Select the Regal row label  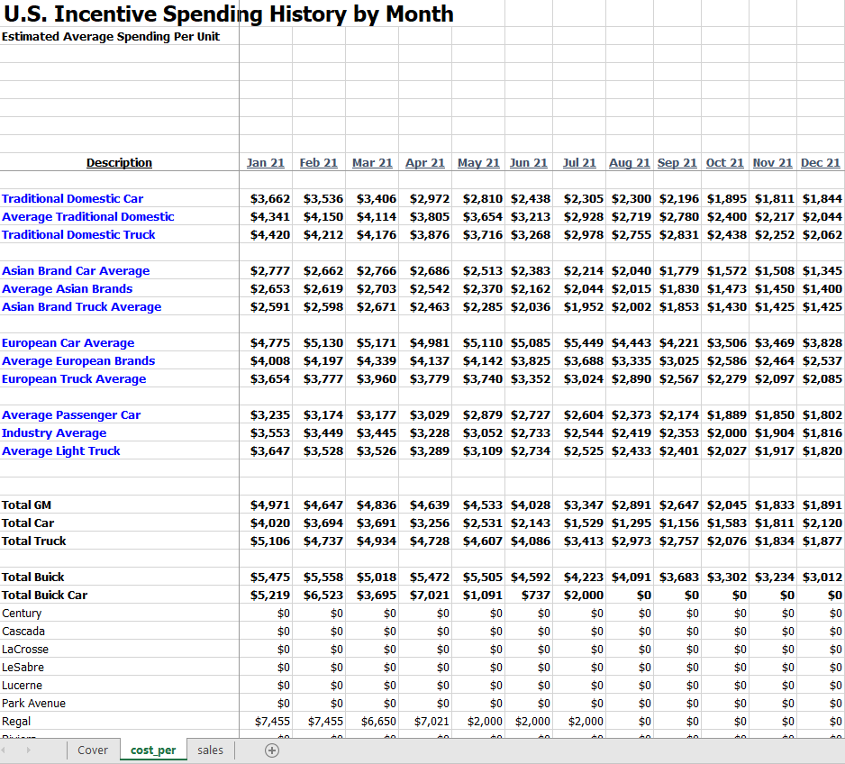click(x=16, y=721)
